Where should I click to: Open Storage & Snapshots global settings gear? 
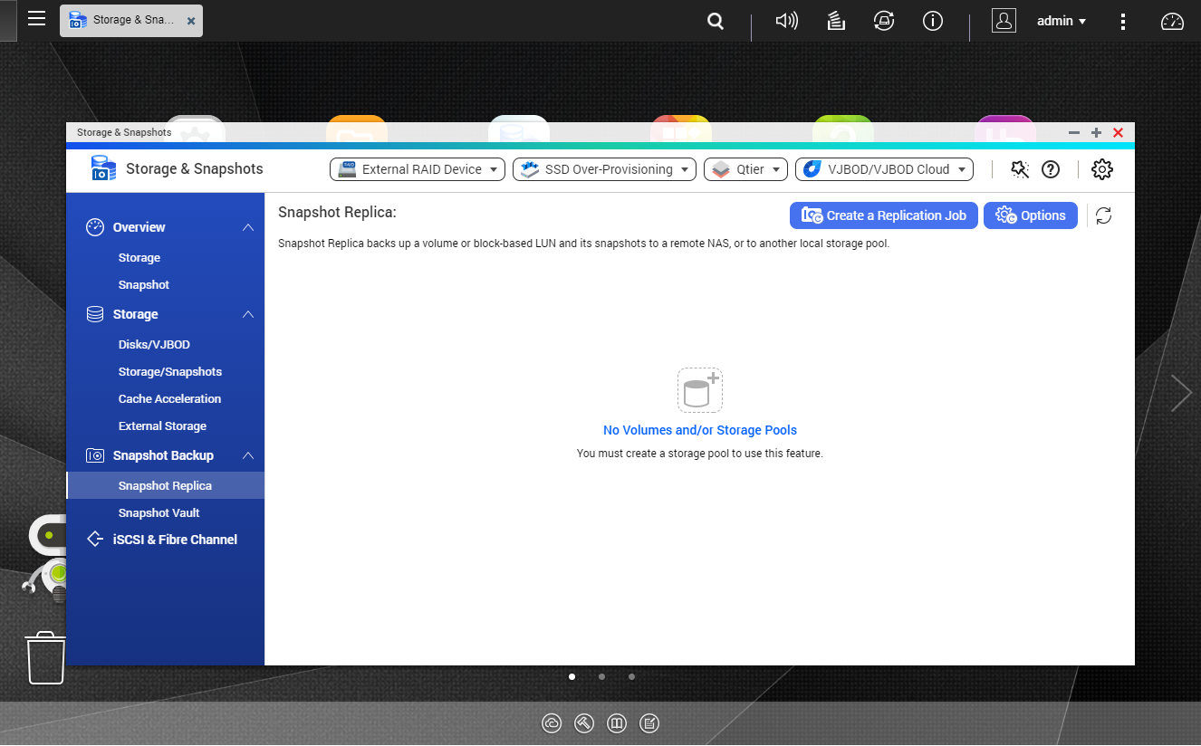[1102, 169]
